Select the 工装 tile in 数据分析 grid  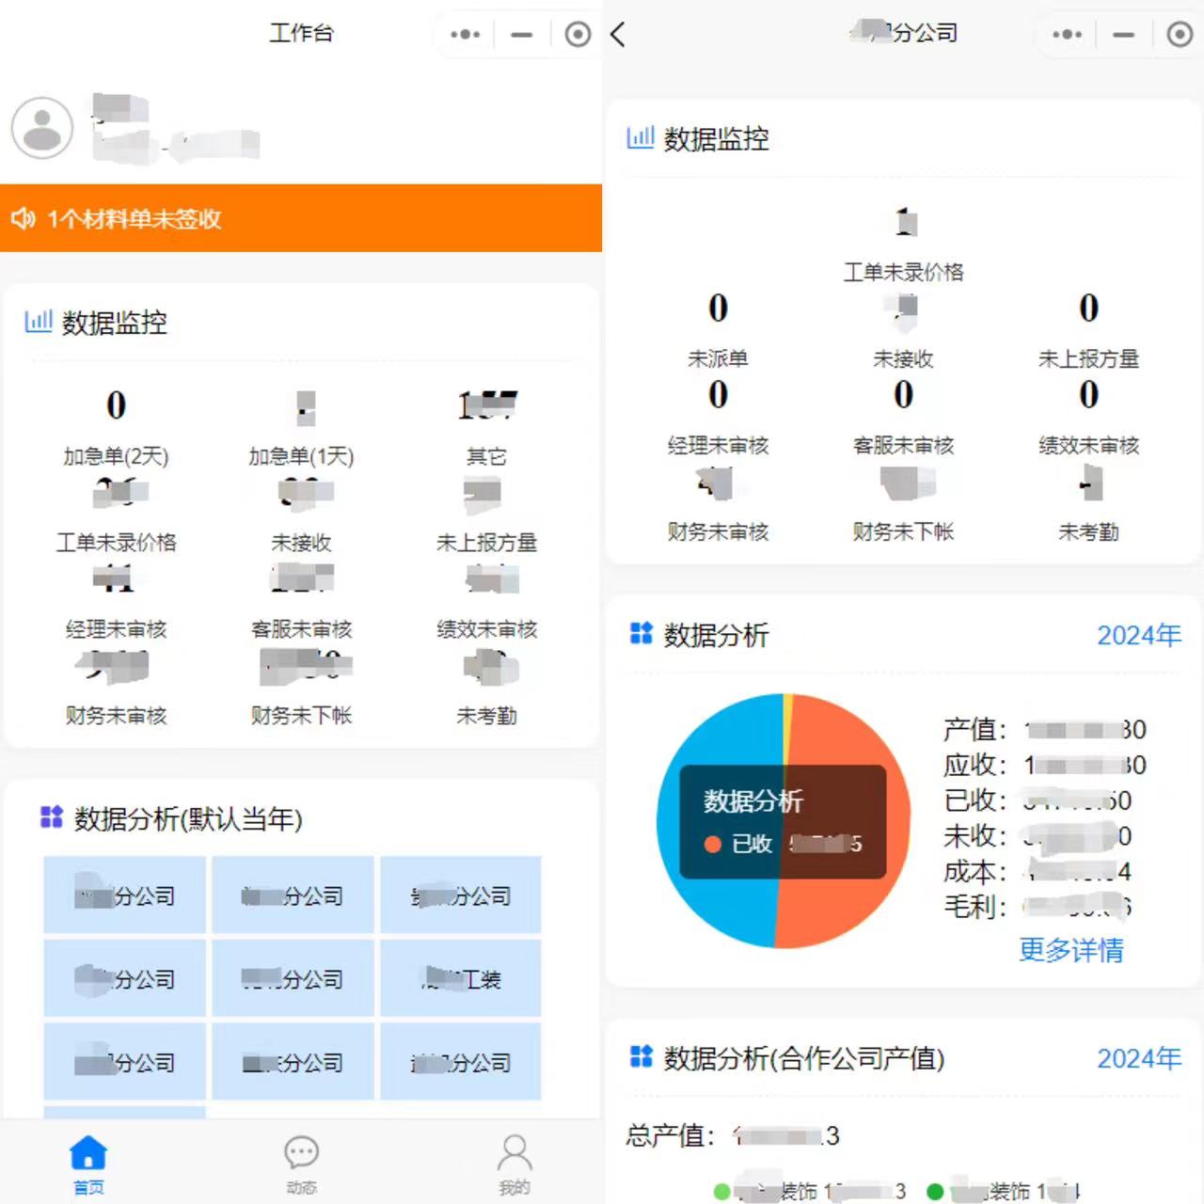pyautogui.click(x=461, y=979)
